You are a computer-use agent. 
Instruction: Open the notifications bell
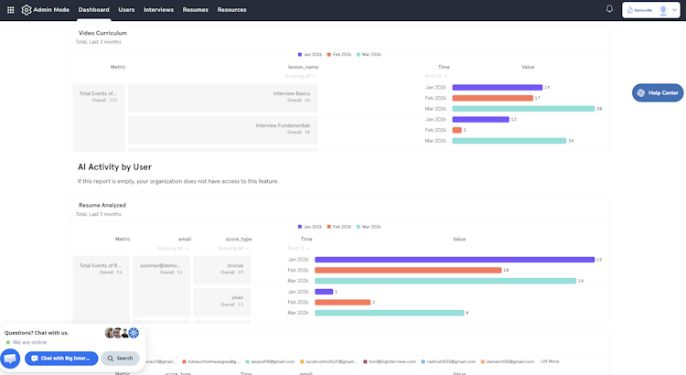pos(609,9)
